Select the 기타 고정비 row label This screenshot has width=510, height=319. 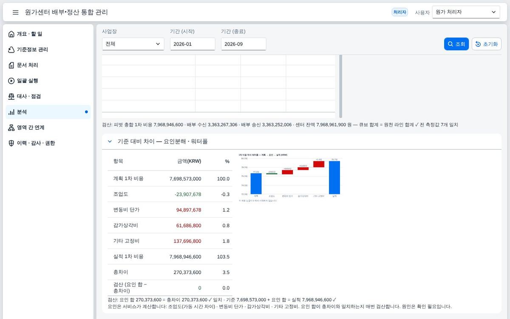click(x=126, y=241)
